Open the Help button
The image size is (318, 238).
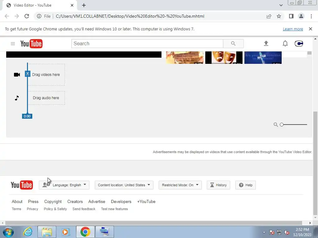click(245, 185)
